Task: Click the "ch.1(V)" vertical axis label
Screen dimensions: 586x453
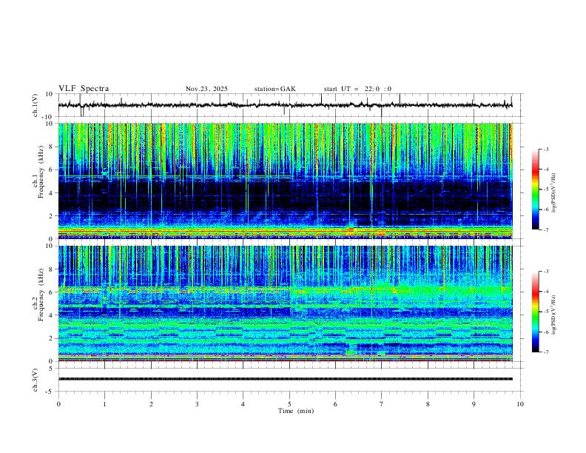Action: click(x=36, y=105)
